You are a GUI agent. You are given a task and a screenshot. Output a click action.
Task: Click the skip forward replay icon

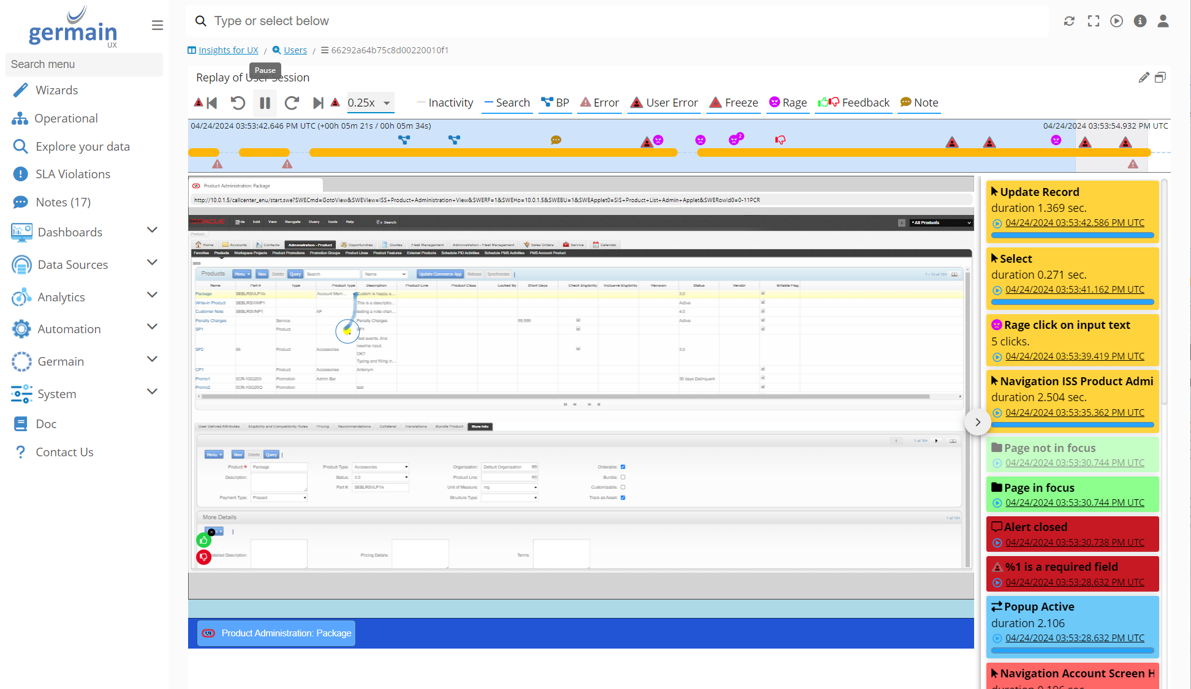pos(292,103)
